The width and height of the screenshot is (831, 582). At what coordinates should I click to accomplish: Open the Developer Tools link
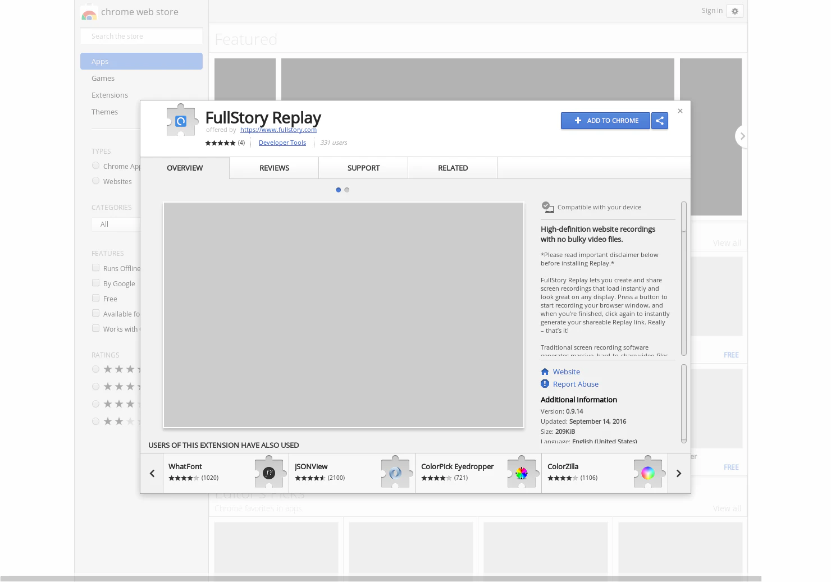(282, 143)
